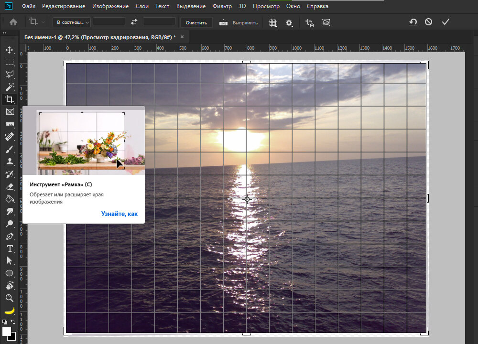This screenshot has width=478, height=344.
Task: Select the Move tool
Action: pos(10,50)
